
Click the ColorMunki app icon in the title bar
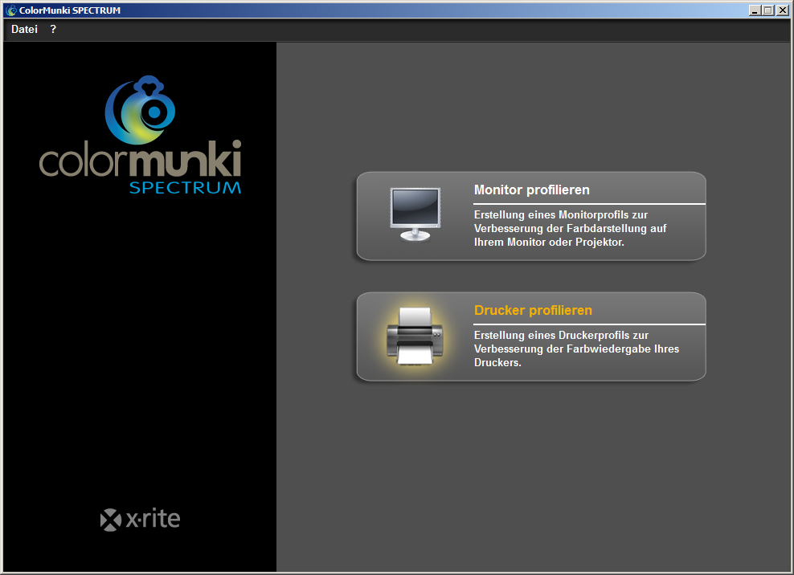coord(11,10)
